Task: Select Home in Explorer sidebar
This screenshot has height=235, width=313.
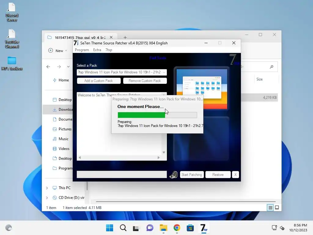Action: (61, 80)
